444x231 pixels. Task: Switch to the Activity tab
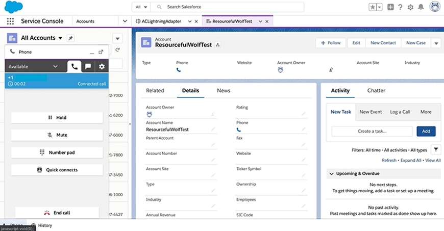(x=340, y=91)
